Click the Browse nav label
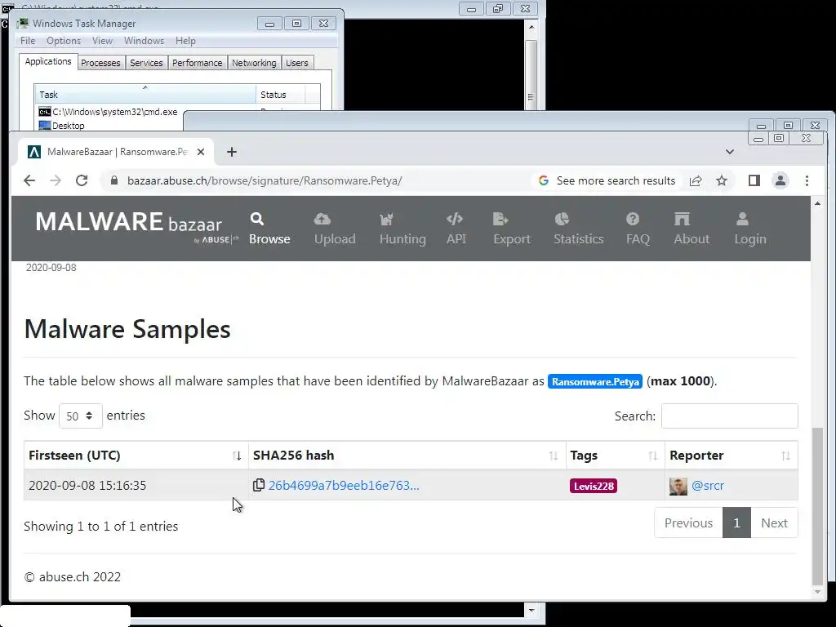 [269, 239]
